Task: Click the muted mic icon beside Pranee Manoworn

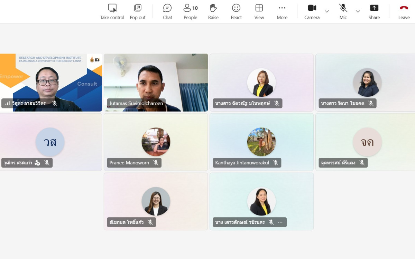Action: coord(156,163)
